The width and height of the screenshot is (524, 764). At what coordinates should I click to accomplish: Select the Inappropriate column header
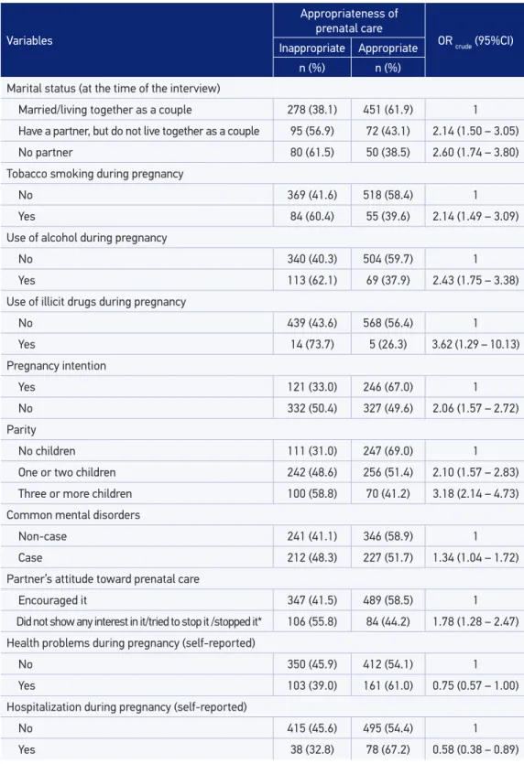[311, 48]
